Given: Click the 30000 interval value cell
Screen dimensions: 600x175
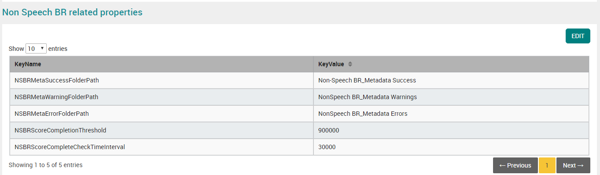Looking at the screenshot, I should tap(451, 147).
